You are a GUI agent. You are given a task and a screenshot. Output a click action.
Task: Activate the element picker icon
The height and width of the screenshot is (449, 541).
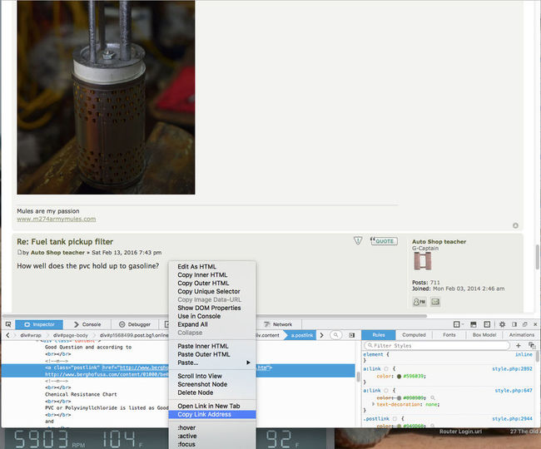(8, 324)
